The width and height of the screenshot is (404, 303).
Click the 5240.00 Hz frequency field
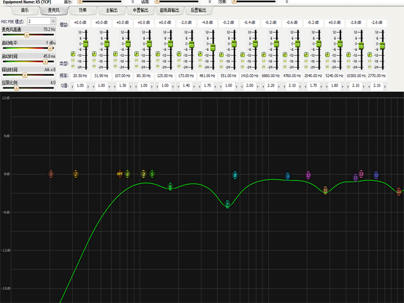[x=334, y=76]
